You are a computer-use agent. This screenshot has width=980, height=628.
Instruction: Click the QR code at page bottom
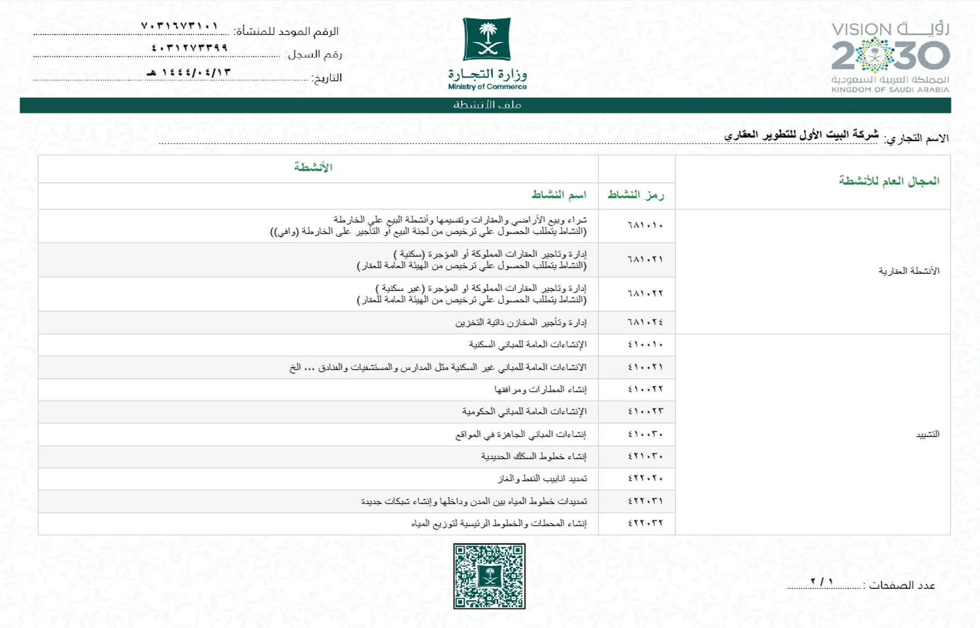tap(489, 576)
